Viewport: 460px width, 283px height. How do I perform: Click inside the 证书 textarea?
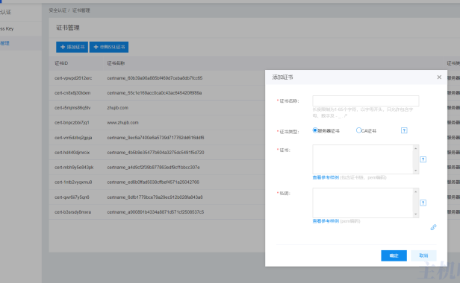(363, 159)
